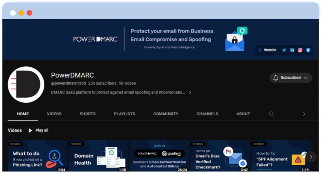Click the red window control dot
321x174 pixels.
(x=30, y=13)
